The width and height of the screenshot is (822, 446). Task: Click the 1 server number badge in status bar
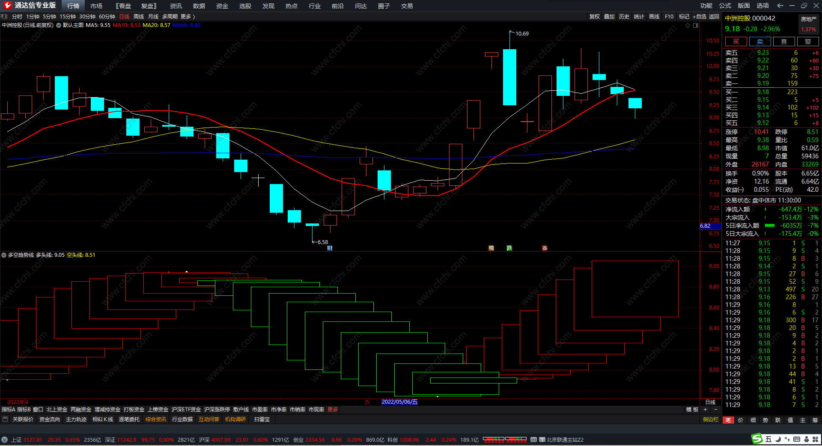pyautogui.click(x=542, y=440)
